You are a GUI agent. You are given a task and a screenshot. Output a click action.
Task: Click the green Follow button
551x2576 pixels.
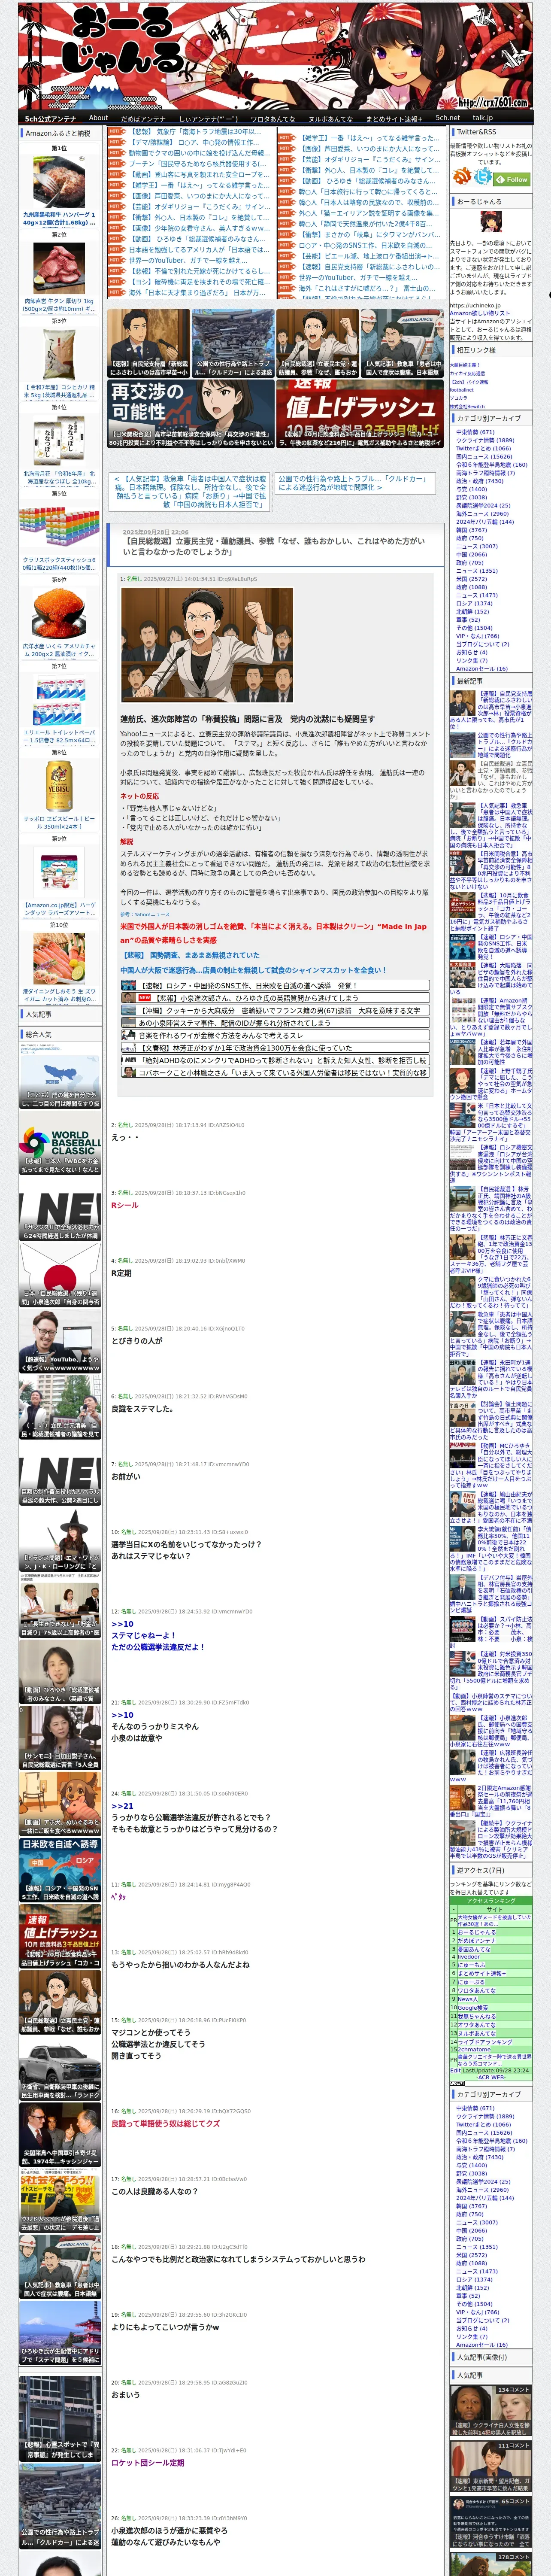(512, 179)
